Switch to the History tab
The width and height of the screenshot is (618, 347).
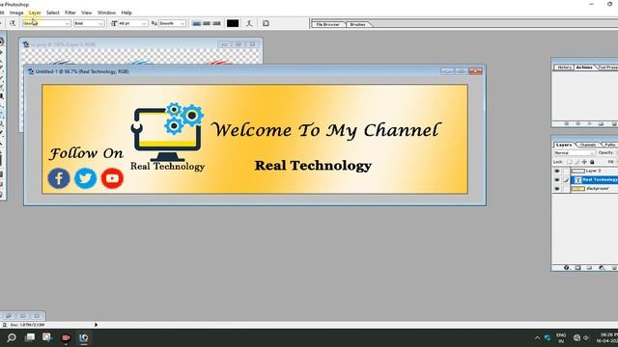click(564, 67)
